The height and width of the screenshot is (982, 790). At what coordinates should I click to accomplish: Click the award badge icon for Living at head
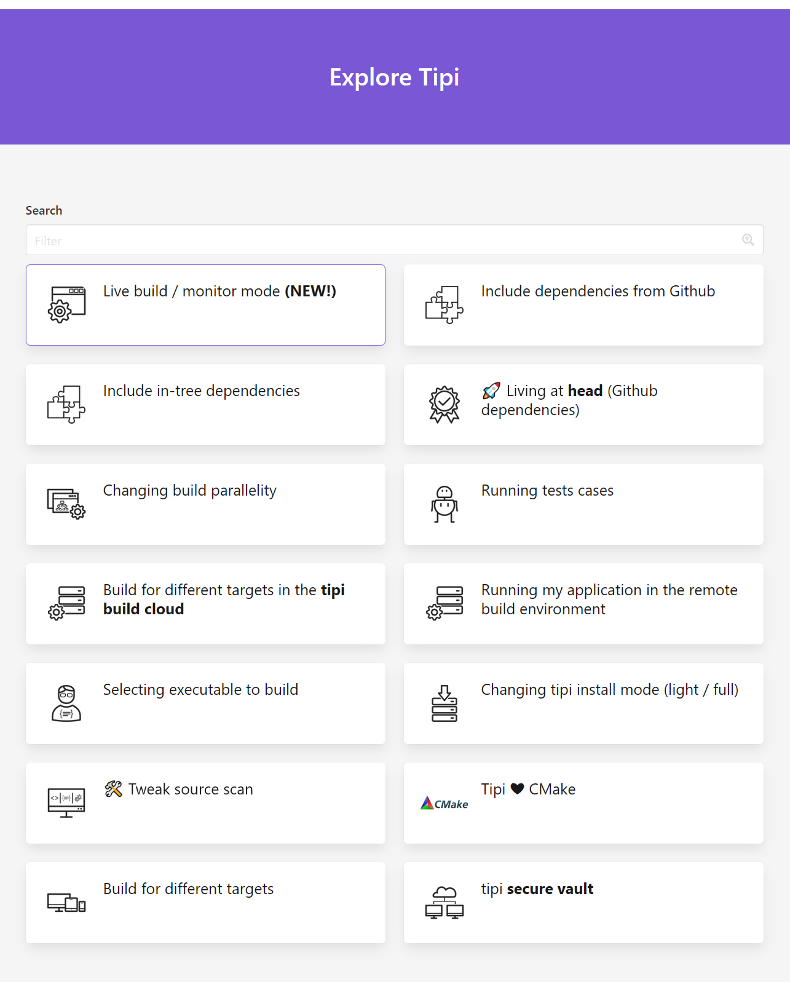click(x=444, y=404)
